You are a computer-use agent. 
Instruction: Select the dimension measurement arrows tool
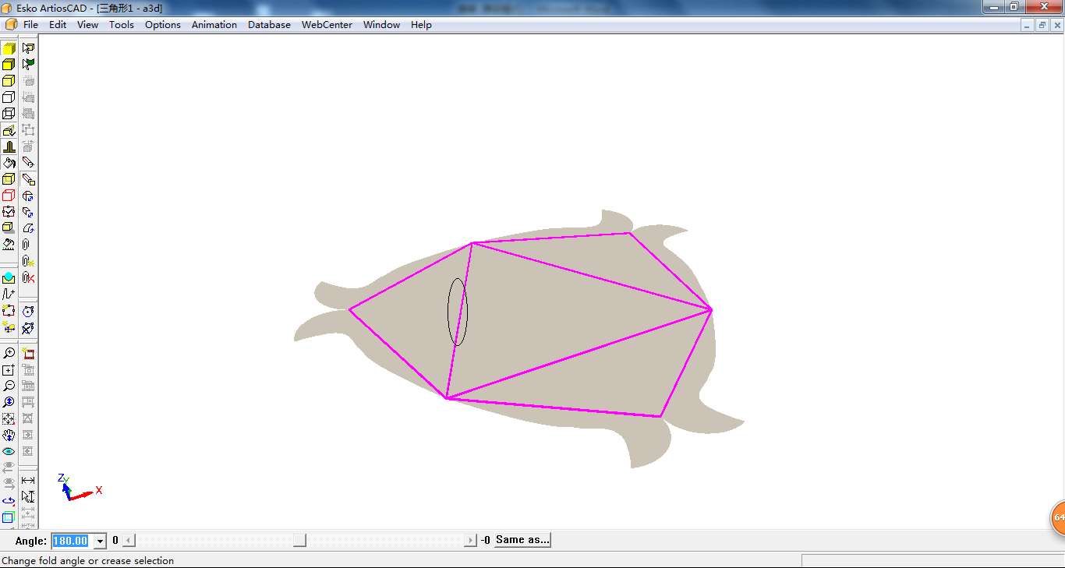(x=28, y=480)
